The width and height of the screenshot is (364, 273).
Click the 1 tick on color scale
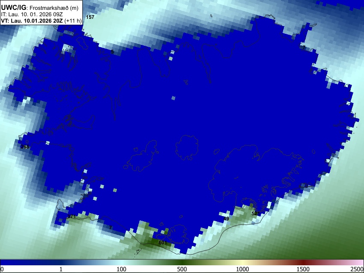[x=61, y=269]
